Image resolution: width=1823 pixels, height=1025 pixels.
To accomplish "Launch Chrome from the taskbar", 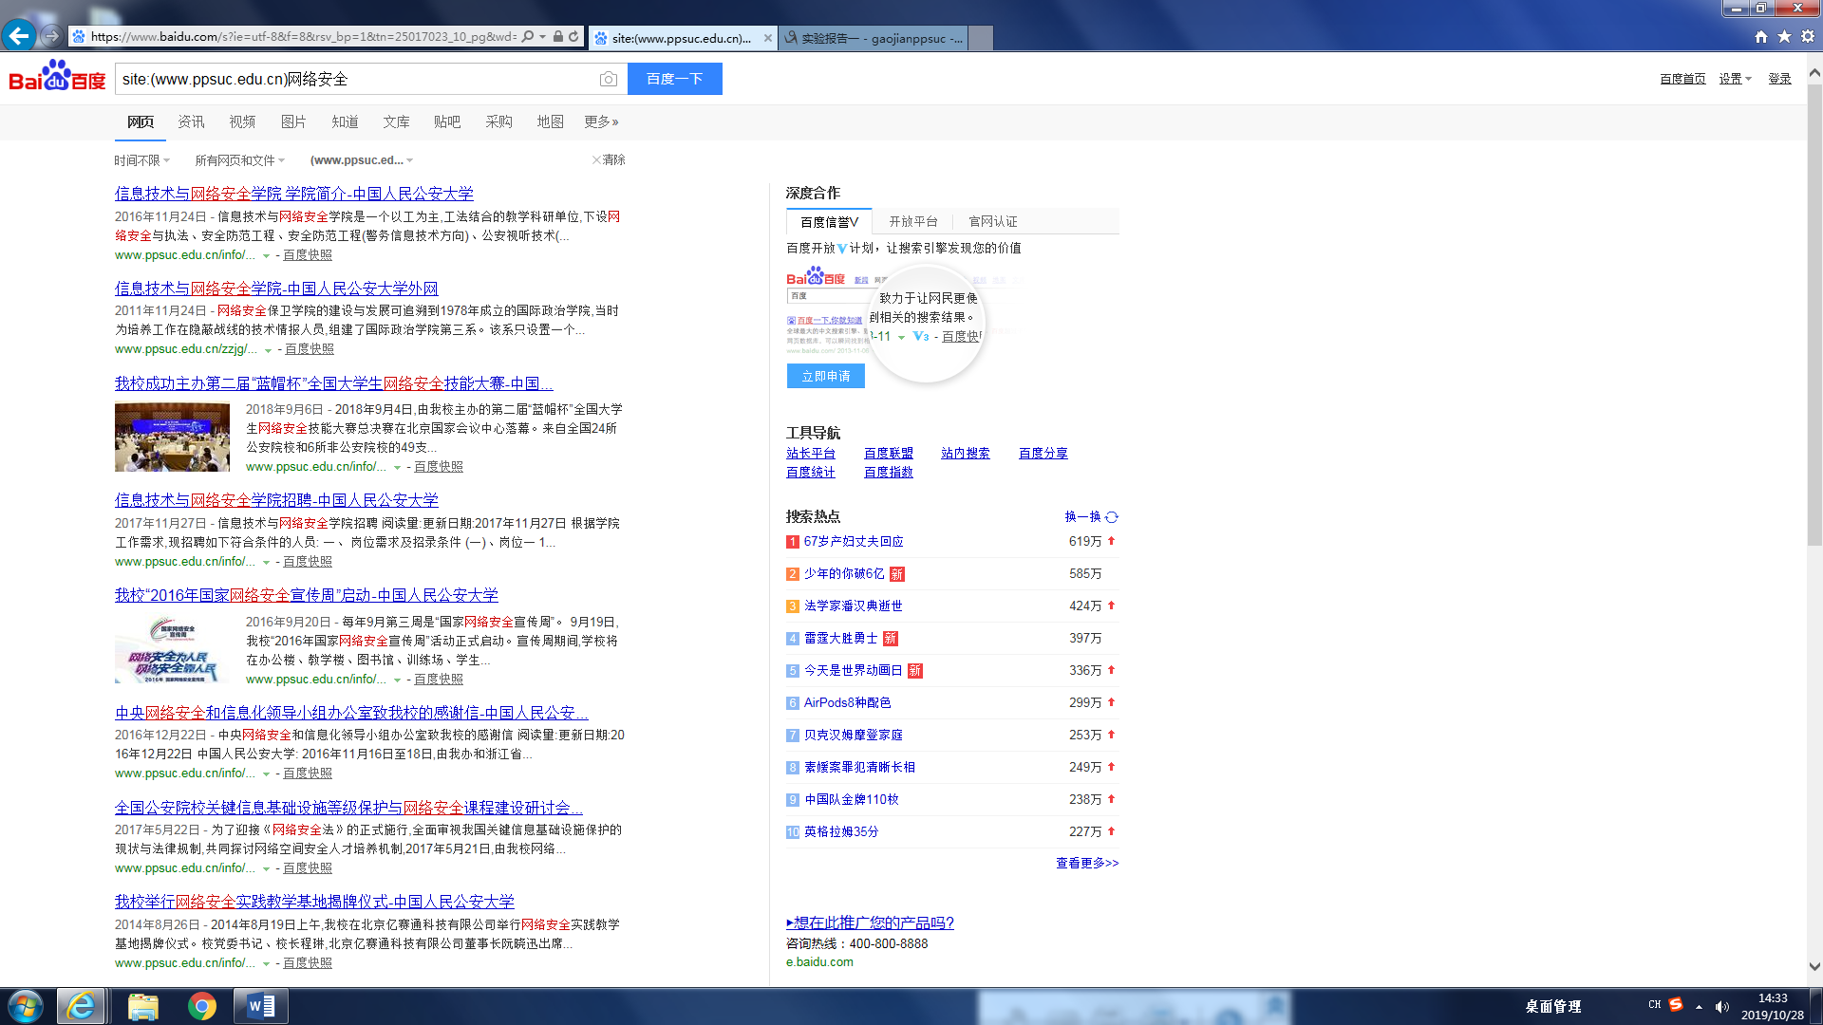I will [201, 1006].
